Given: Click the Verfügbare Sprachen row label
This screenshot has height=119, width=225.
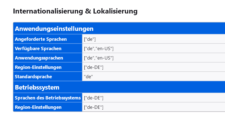Looking at the screenshot, I should pyautogui.click(x=38, y=48).
